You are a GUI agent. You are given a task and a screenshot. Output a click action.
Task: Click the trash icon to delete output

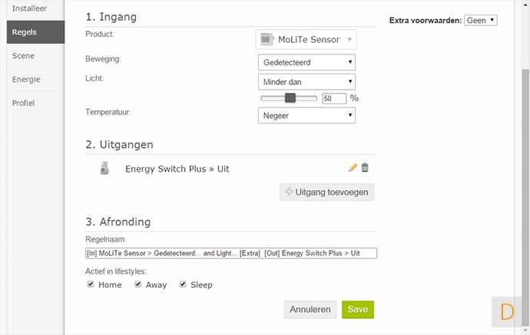tap(365, 167)
